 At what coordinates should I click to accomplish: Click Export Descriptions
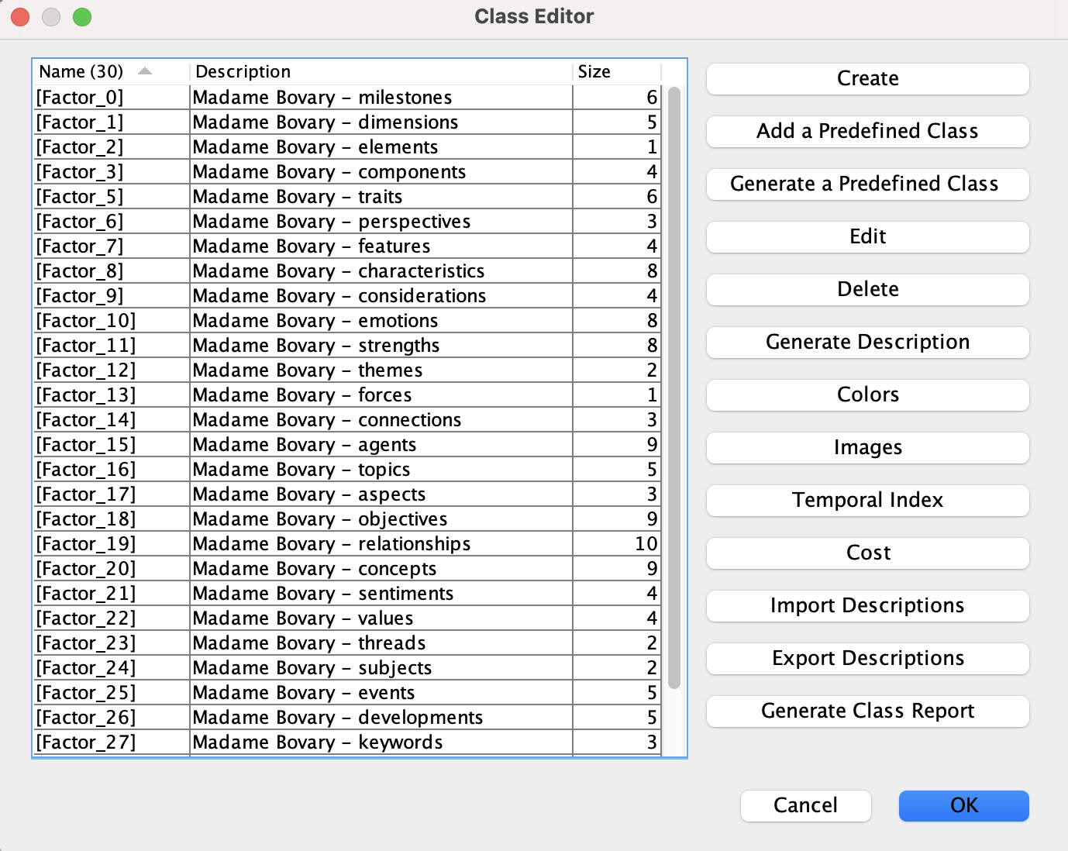868,659
